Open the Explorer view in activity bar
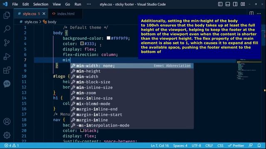Viewport: 266px width, 149px height. [7, 15]
